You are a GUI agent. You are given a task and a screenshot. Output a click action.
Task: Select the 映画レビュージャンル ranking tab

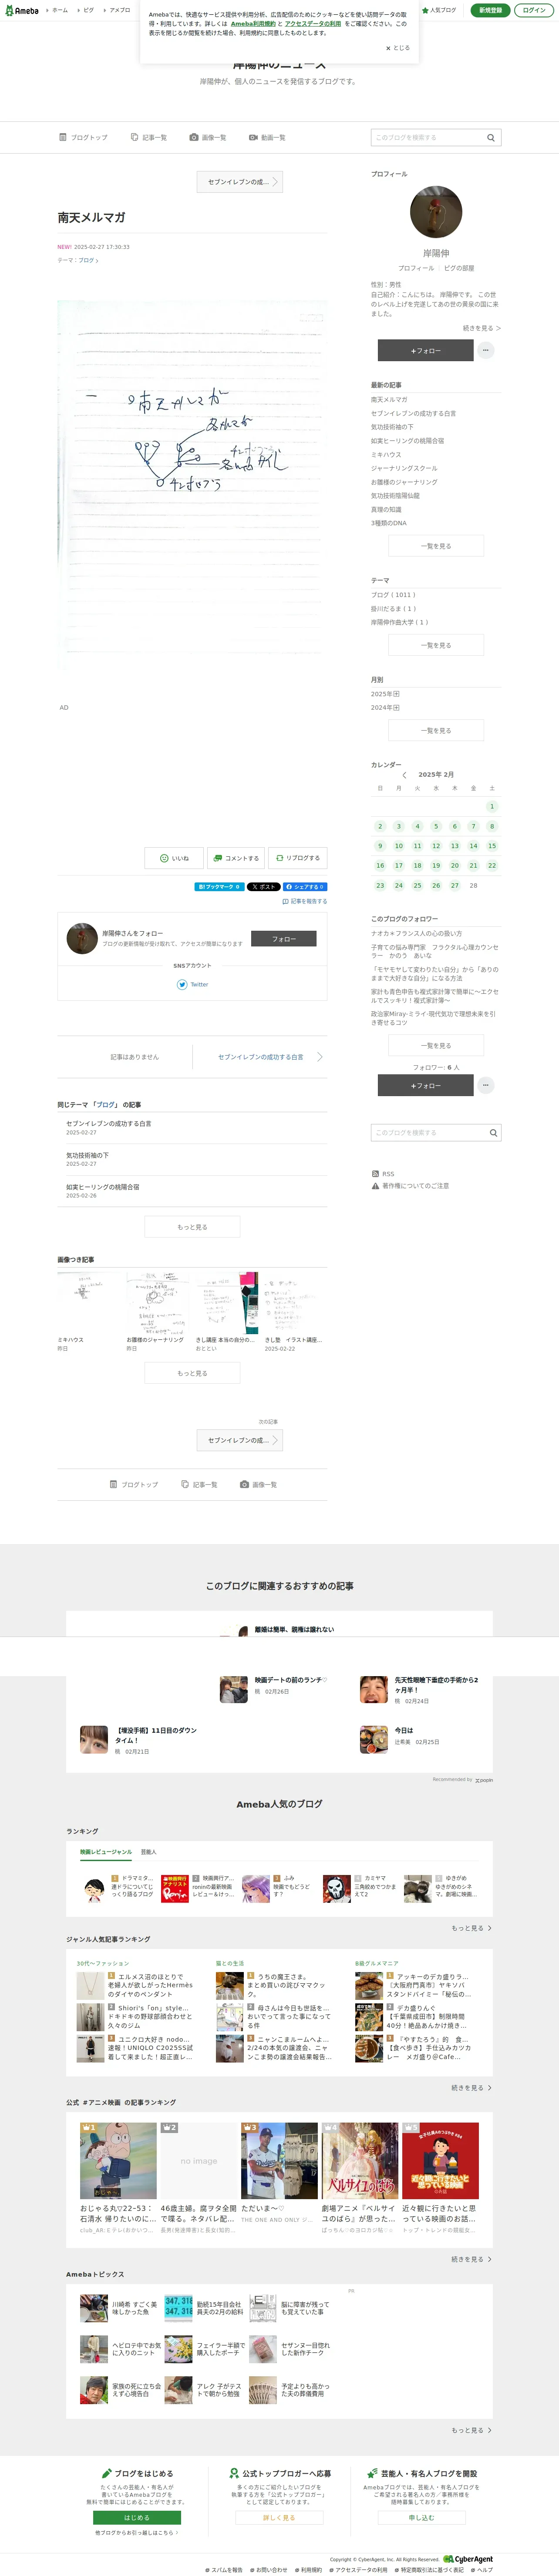pyautogui.click(x=106, y=1851)
